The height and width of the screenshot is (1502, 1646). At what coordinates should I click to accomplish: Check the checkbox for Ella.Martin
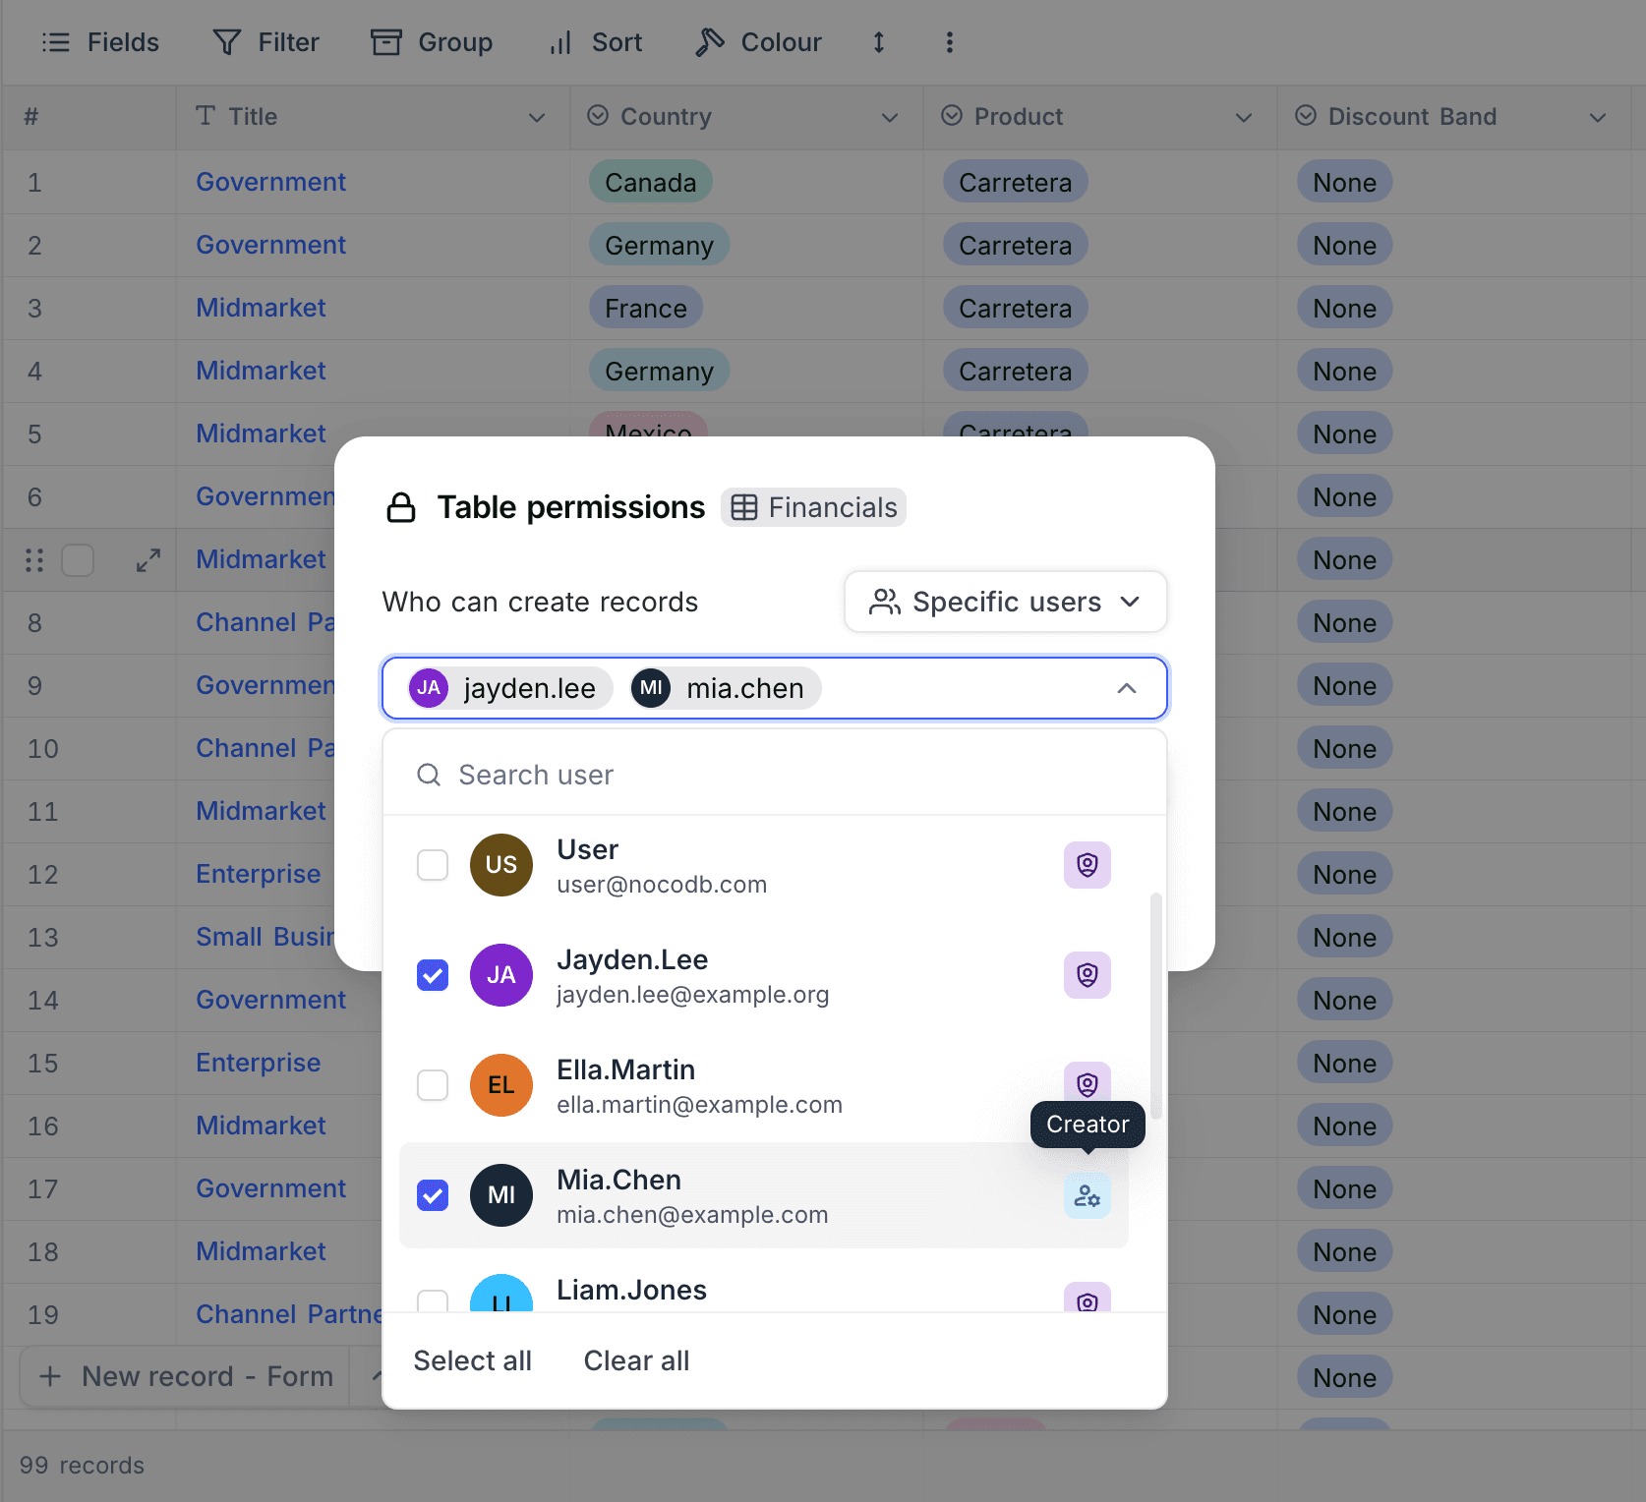(432, 1084)
